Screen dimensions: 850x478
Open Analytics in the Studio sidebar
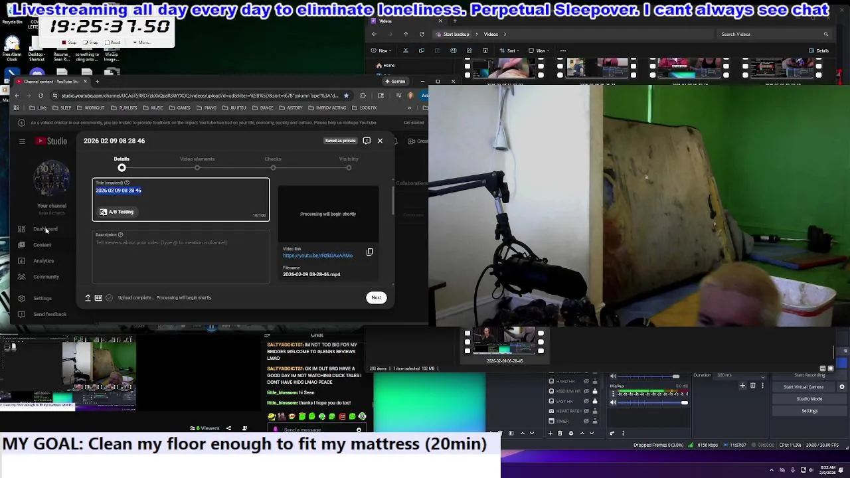click(x=43, y=261)
